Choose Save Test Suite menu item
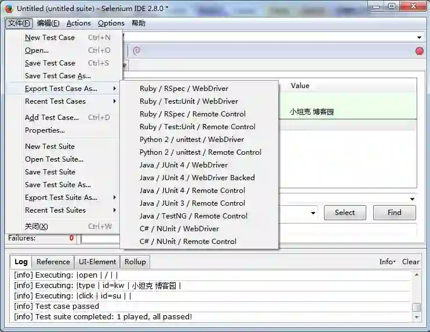The height and width of the screenshot is (332, 430). pos(64,172)
